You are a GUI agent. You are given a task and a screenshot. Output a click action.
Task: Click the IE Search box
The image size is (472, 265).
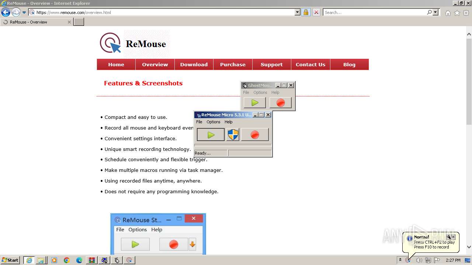coord(375,12)
